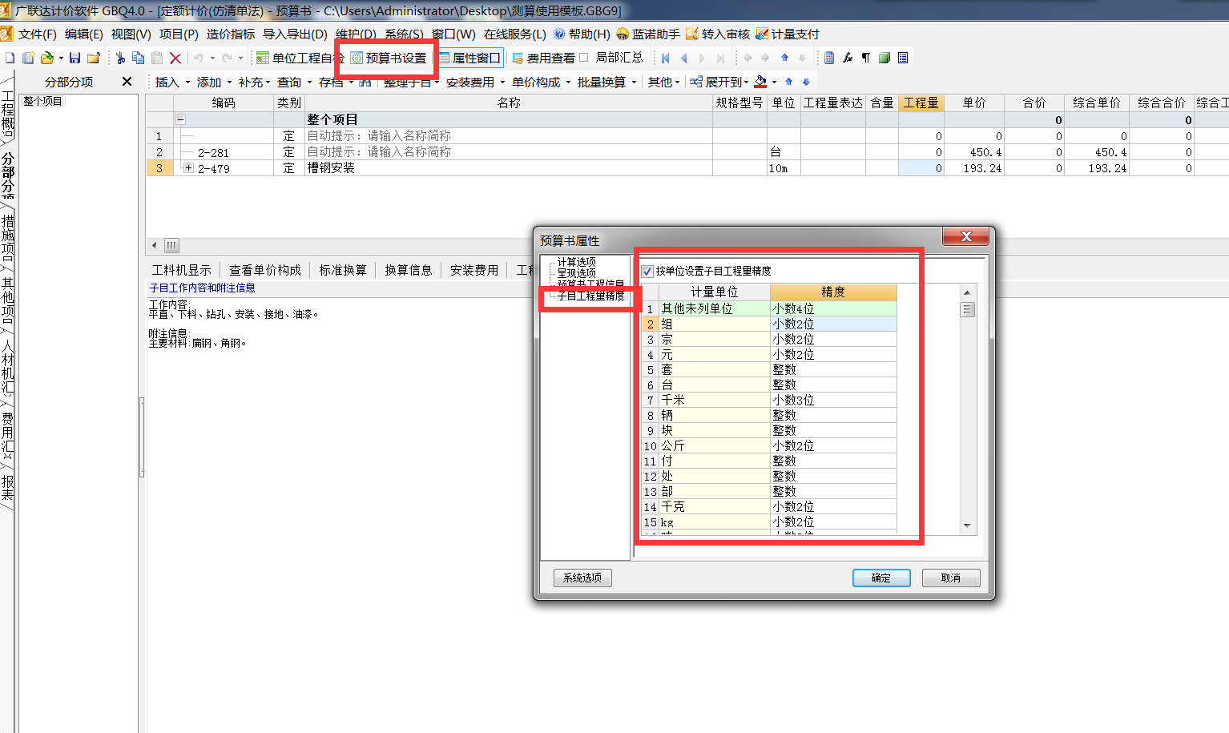Click 确定 button in dialog
1229x733 pixels.
(881, 578)
